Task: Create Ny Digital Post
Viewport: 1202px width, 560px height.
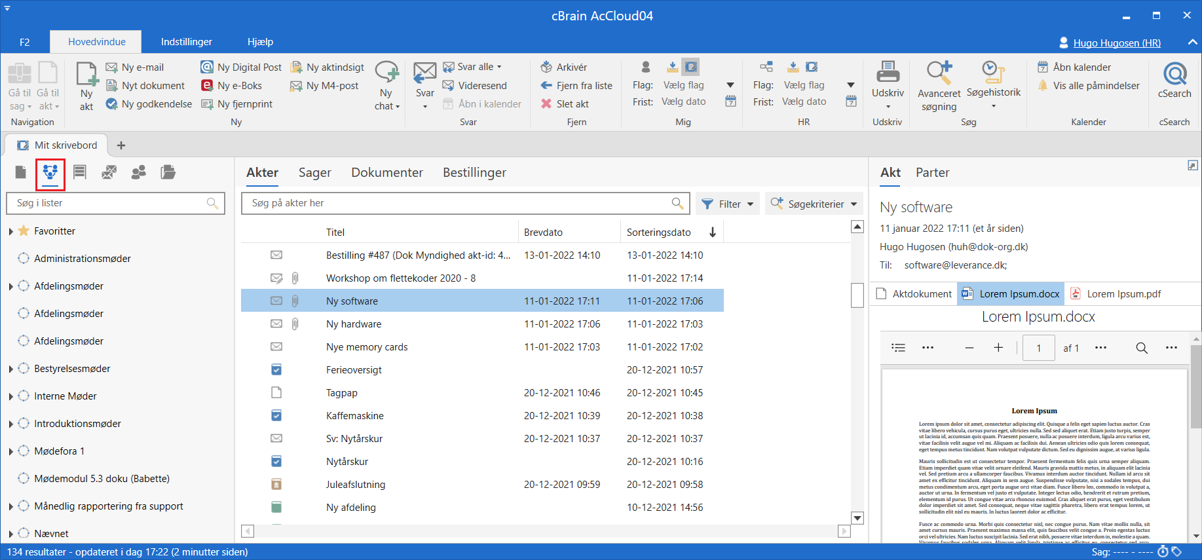Action: (241, 67)
